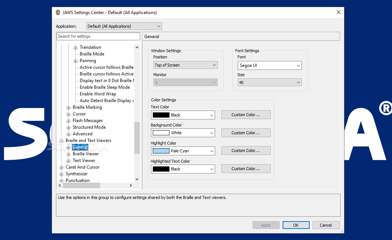Click the tree scroll right arrow

pyautogui.click(x=131, y=185)
